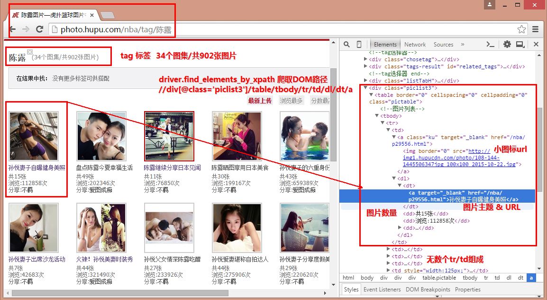Switch to the Sources tab
547x300 pixels.
443,44
